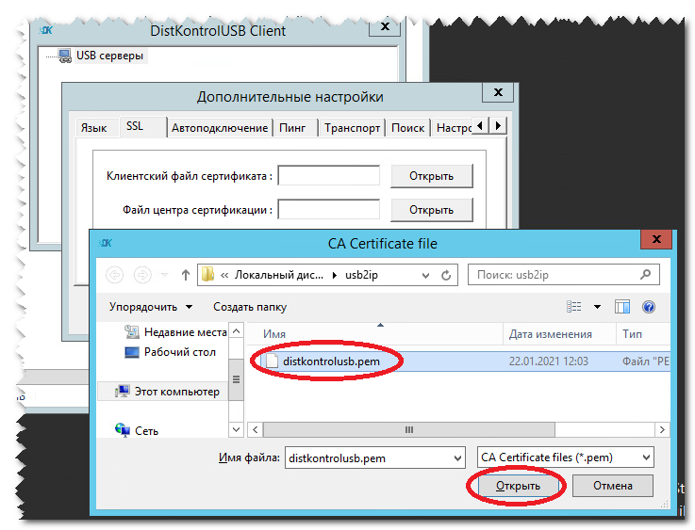
Task: Expand the Имя файла dropdown arrow
Action: pyautogui.click(x=457, y=458)
